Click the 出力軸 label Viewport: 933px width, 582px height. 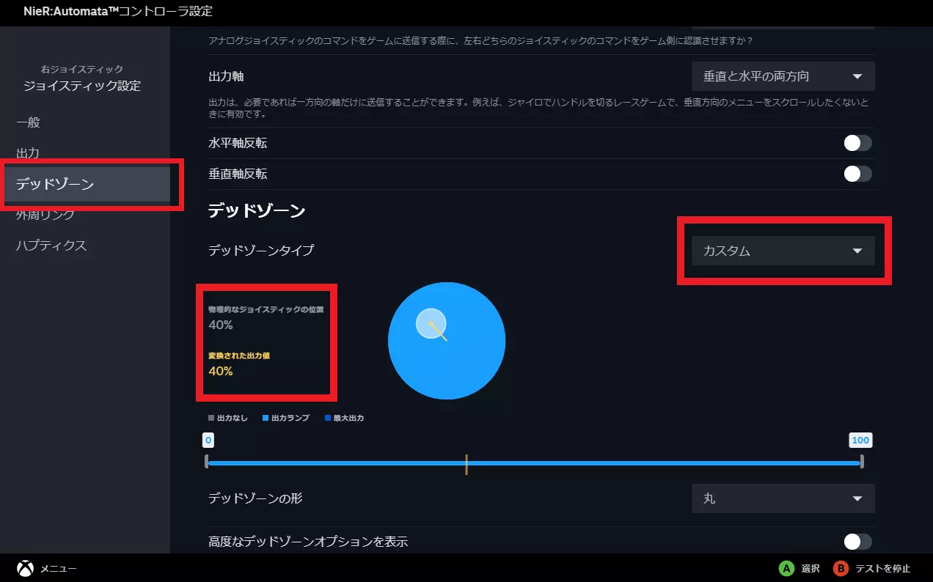click(x=226, y=76)
